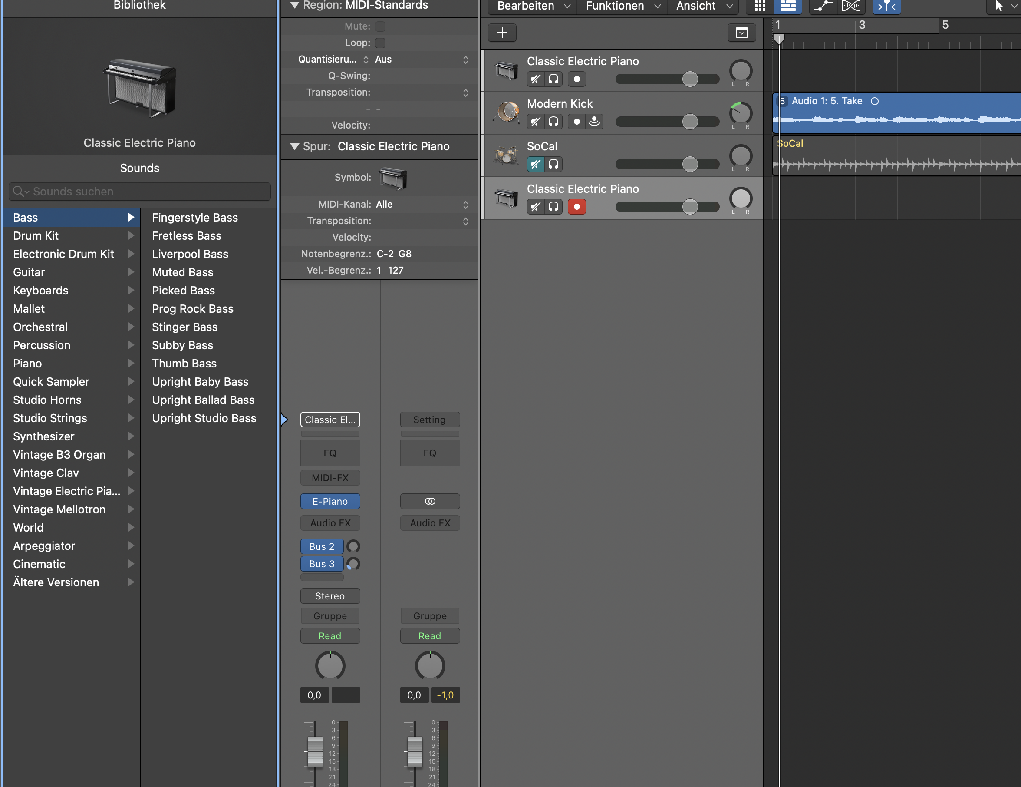Disable record on the selected Classic Electric Piano track
The width and height of the screenshot is (1021, 787).
click(576, 207)
